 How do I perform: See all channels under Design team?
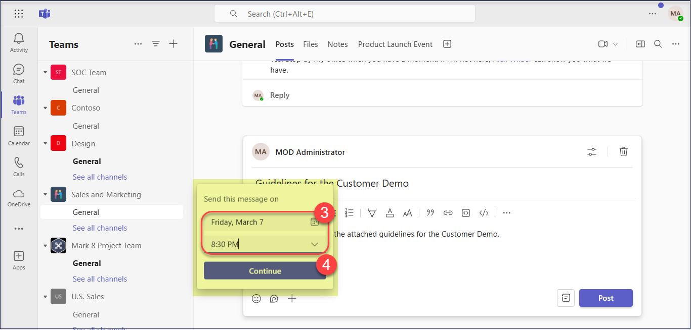coord(100,177)
